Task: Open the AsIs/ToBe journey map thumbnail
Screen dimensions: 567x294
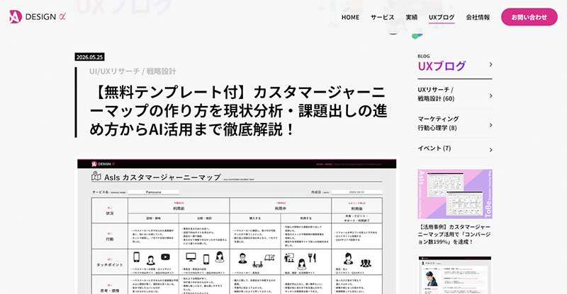Action: click(x=455, y=194)
